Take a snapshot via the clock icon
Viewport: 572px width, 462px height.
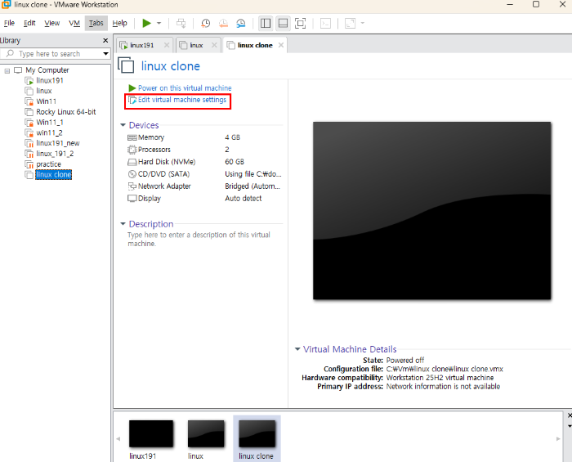tap(206, 24)
